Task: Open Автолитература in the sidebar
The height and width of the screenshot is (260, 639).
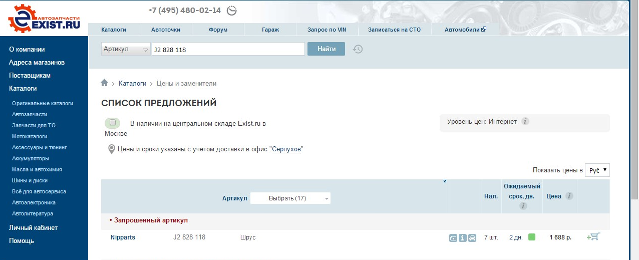Action: [33, 213]
